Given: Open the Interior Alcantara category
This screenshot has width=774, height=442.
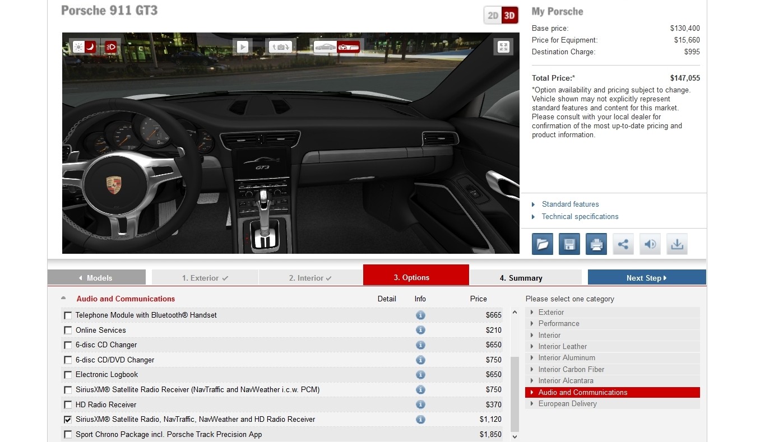Looking at the screenshot, I should 613,381.
